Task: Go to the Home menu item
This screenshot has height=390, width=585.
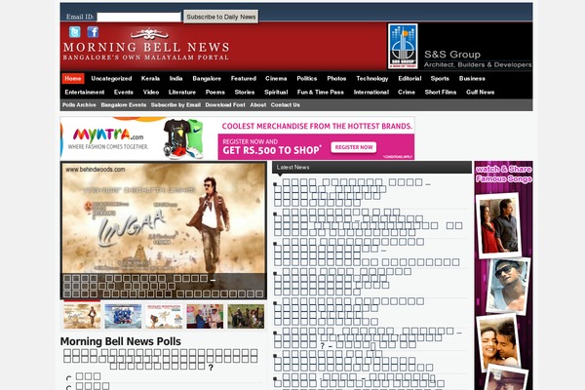Action: click(73, 78)
